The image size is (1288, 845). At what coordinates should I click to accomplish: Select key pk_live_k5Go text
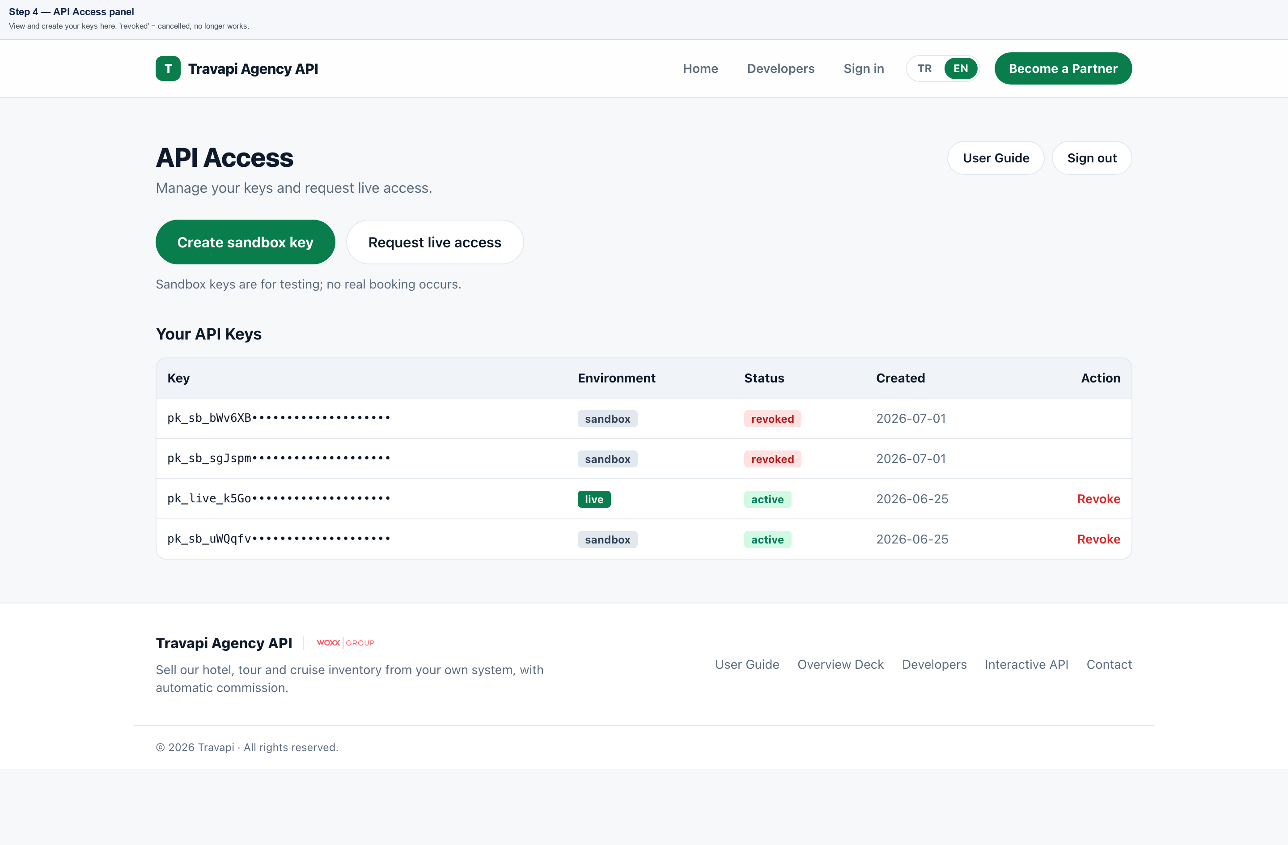pos(279,499)
